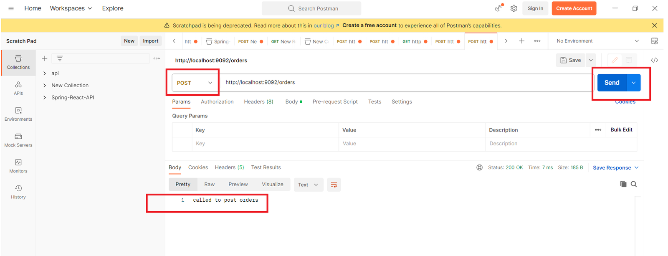This screenshot has width=668, height=256.
Task: Switch to the Headers (8) request tab
Action: point(258,101)
